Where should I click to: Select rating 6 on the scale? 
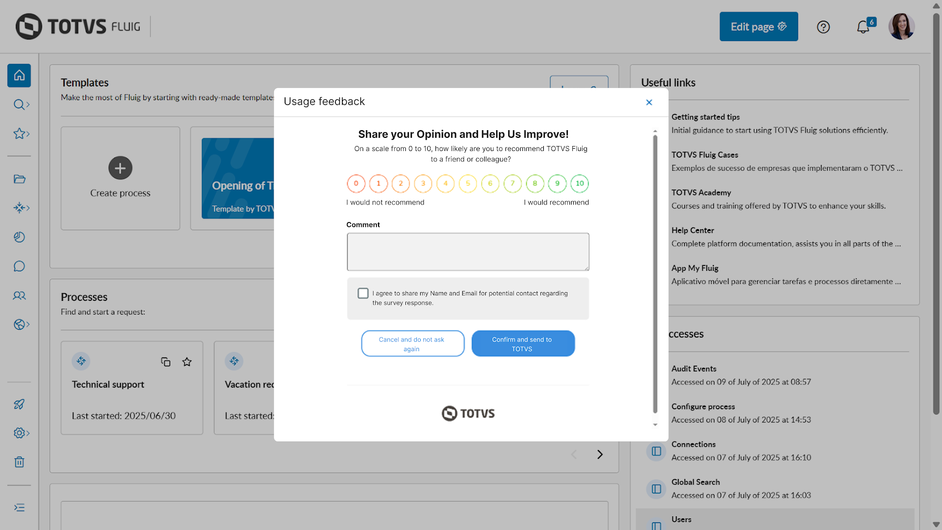point(491,184)
